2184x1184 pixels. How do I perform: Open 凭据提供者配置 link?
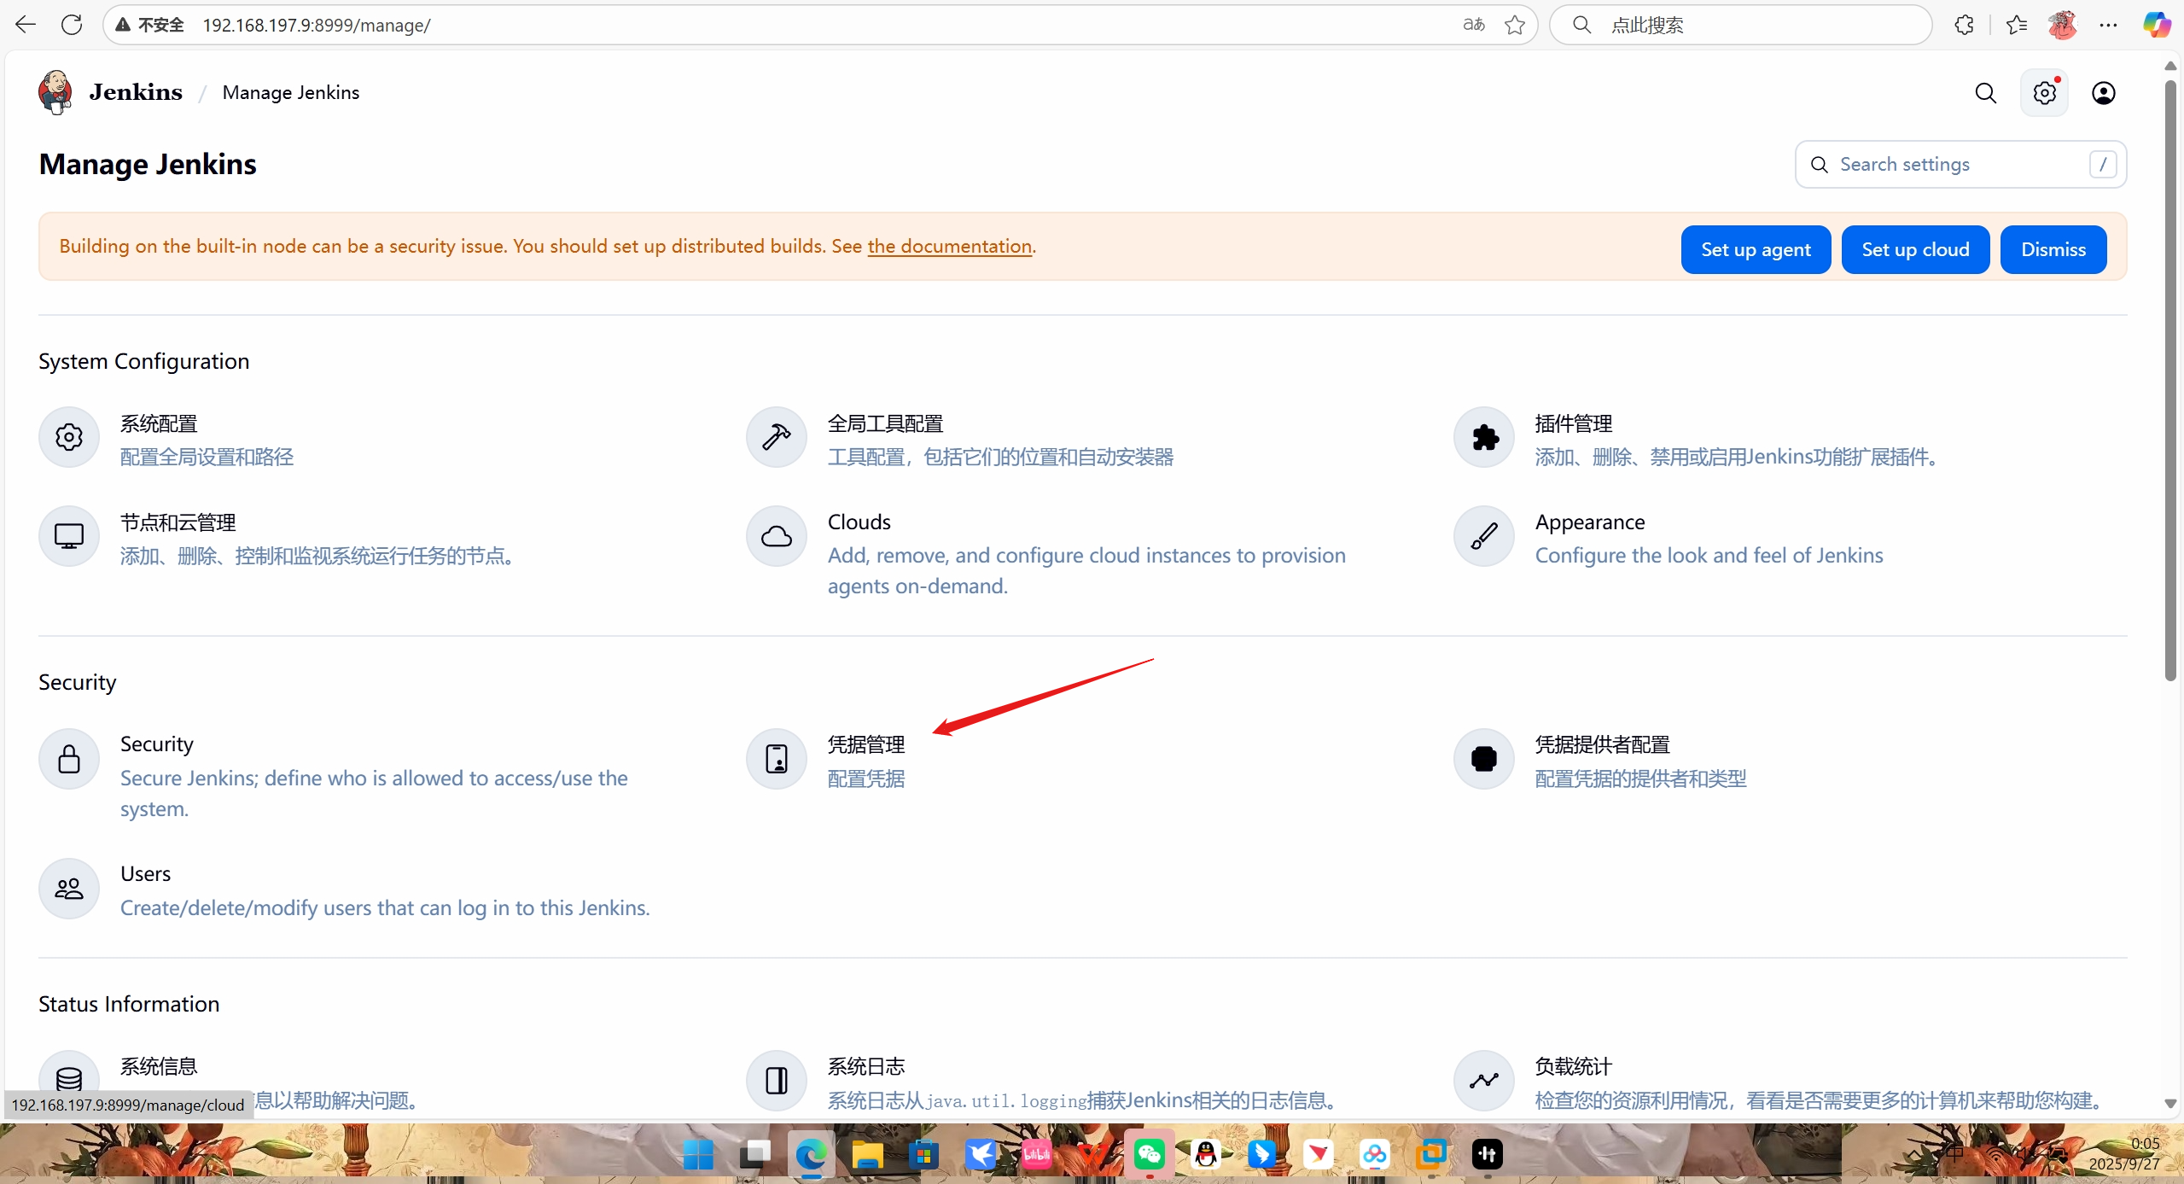(1602, 744)
